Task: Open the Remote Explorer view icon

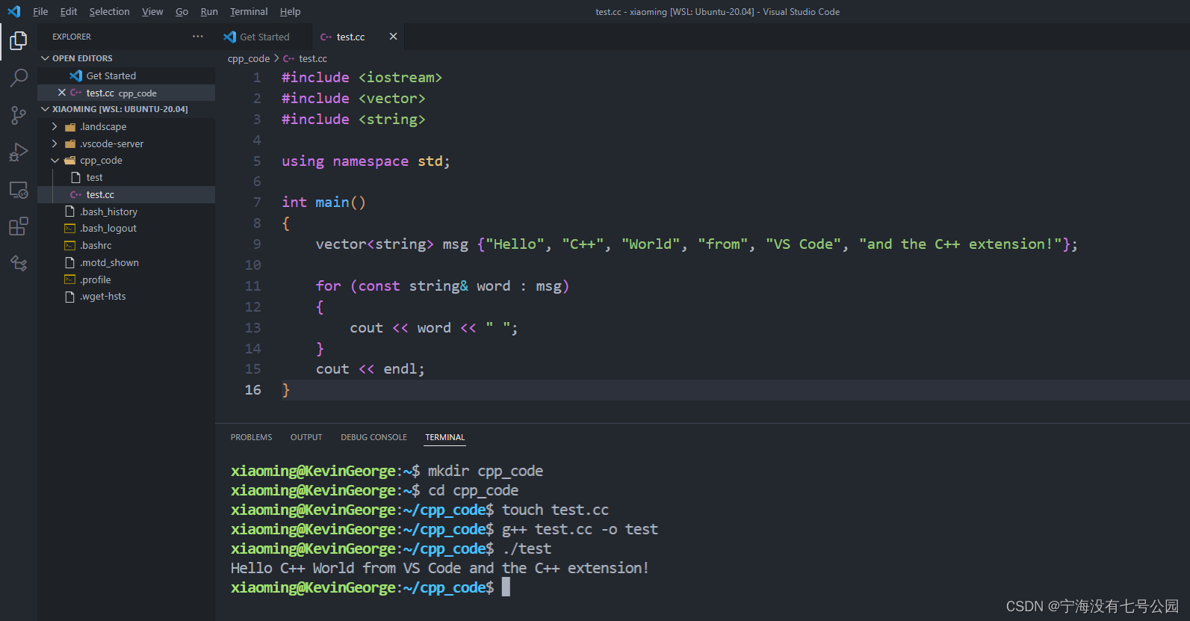Action: click(x=19, y=190)
